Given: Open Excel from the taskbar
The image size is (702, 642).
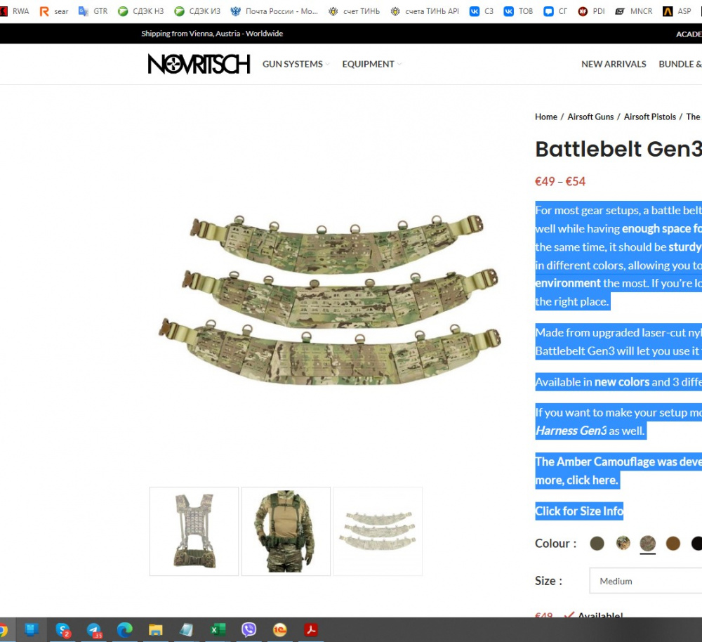Looking at the screenshot, I should [218, 630].
